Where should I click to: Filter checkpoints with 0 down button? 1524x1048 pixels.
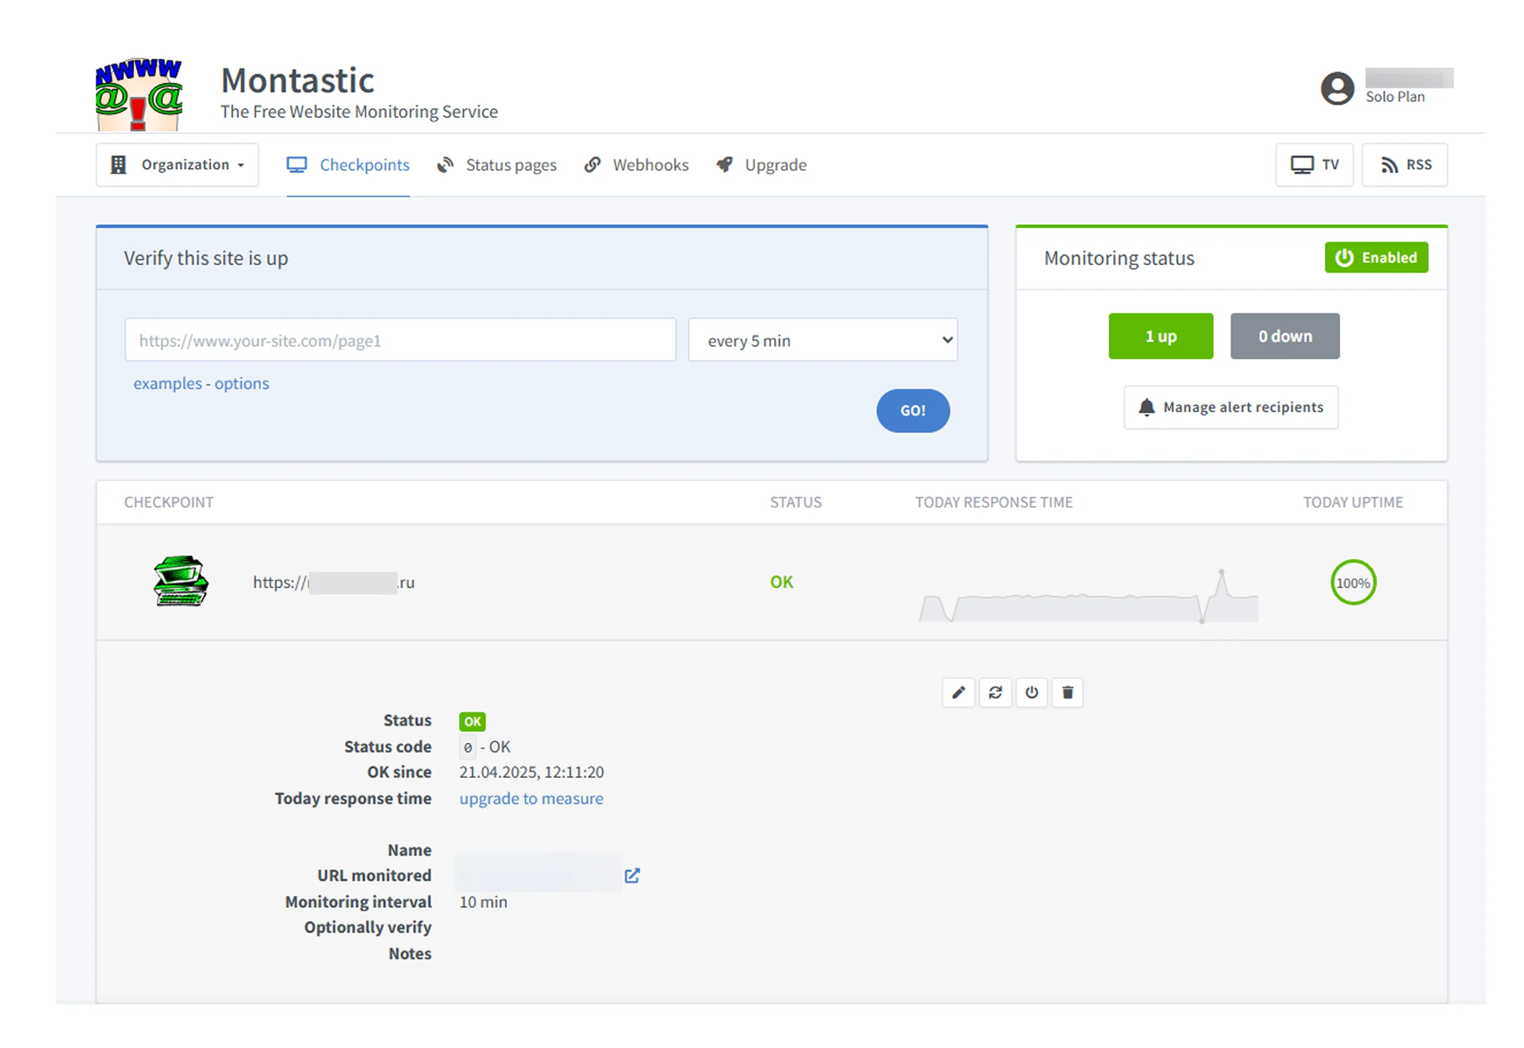pos(1284,336)
